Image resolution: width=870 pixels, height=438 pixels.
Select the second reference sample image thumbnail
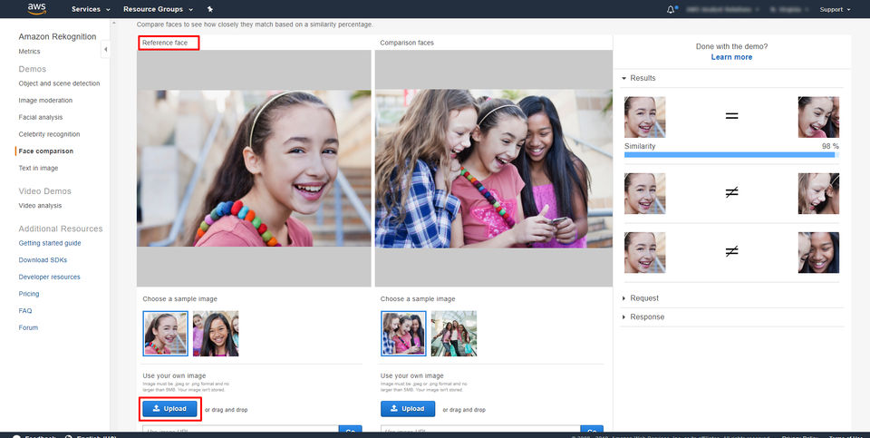pyautogui.click(x=216, y=334)
